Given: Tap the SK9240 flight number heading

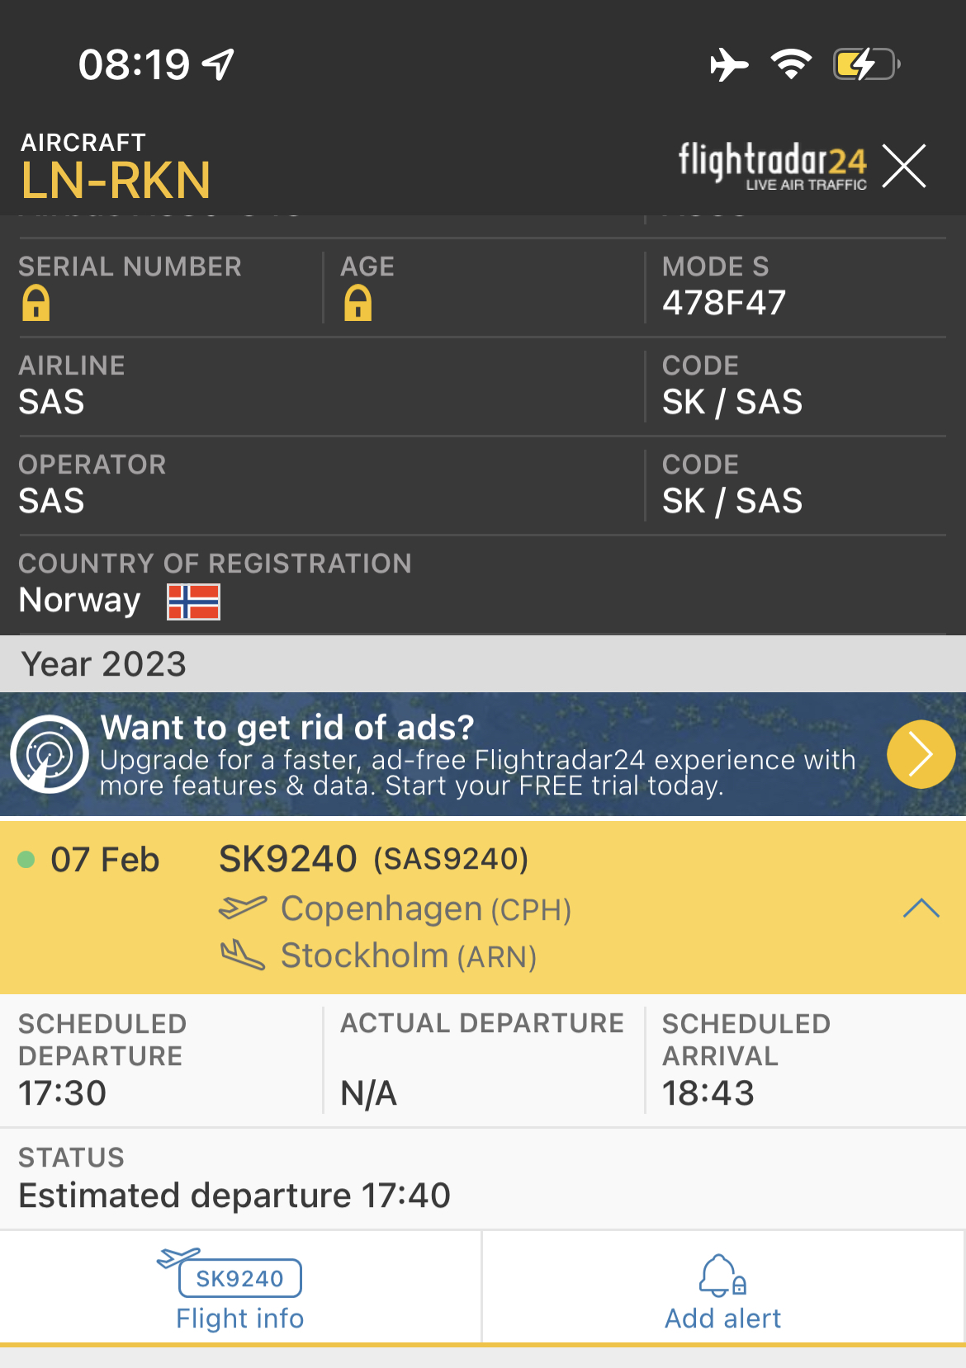Looking at the screenshot, I should (x=287, y=860).
